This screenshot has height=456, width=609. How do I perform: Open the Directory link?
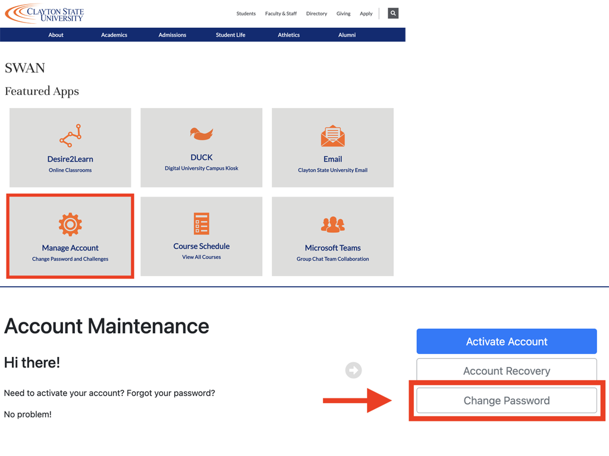click(316, 14)
